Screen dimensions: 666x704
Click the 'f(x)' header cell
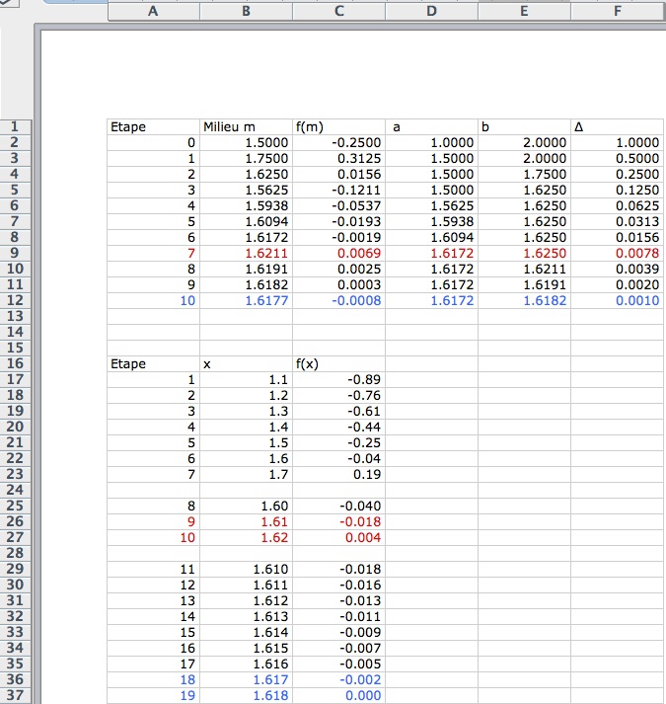tap(338, 363)
